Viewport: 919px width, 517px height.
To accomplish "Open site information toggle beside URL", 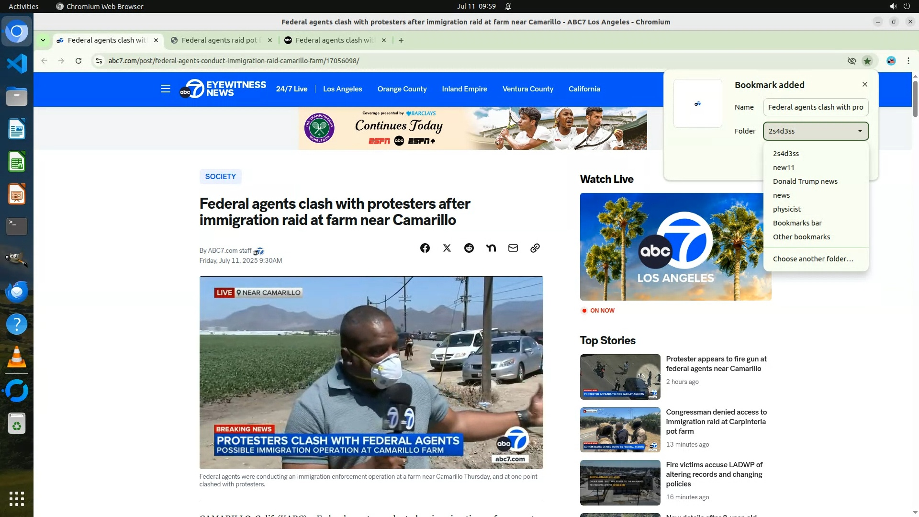I will [99, 61].
